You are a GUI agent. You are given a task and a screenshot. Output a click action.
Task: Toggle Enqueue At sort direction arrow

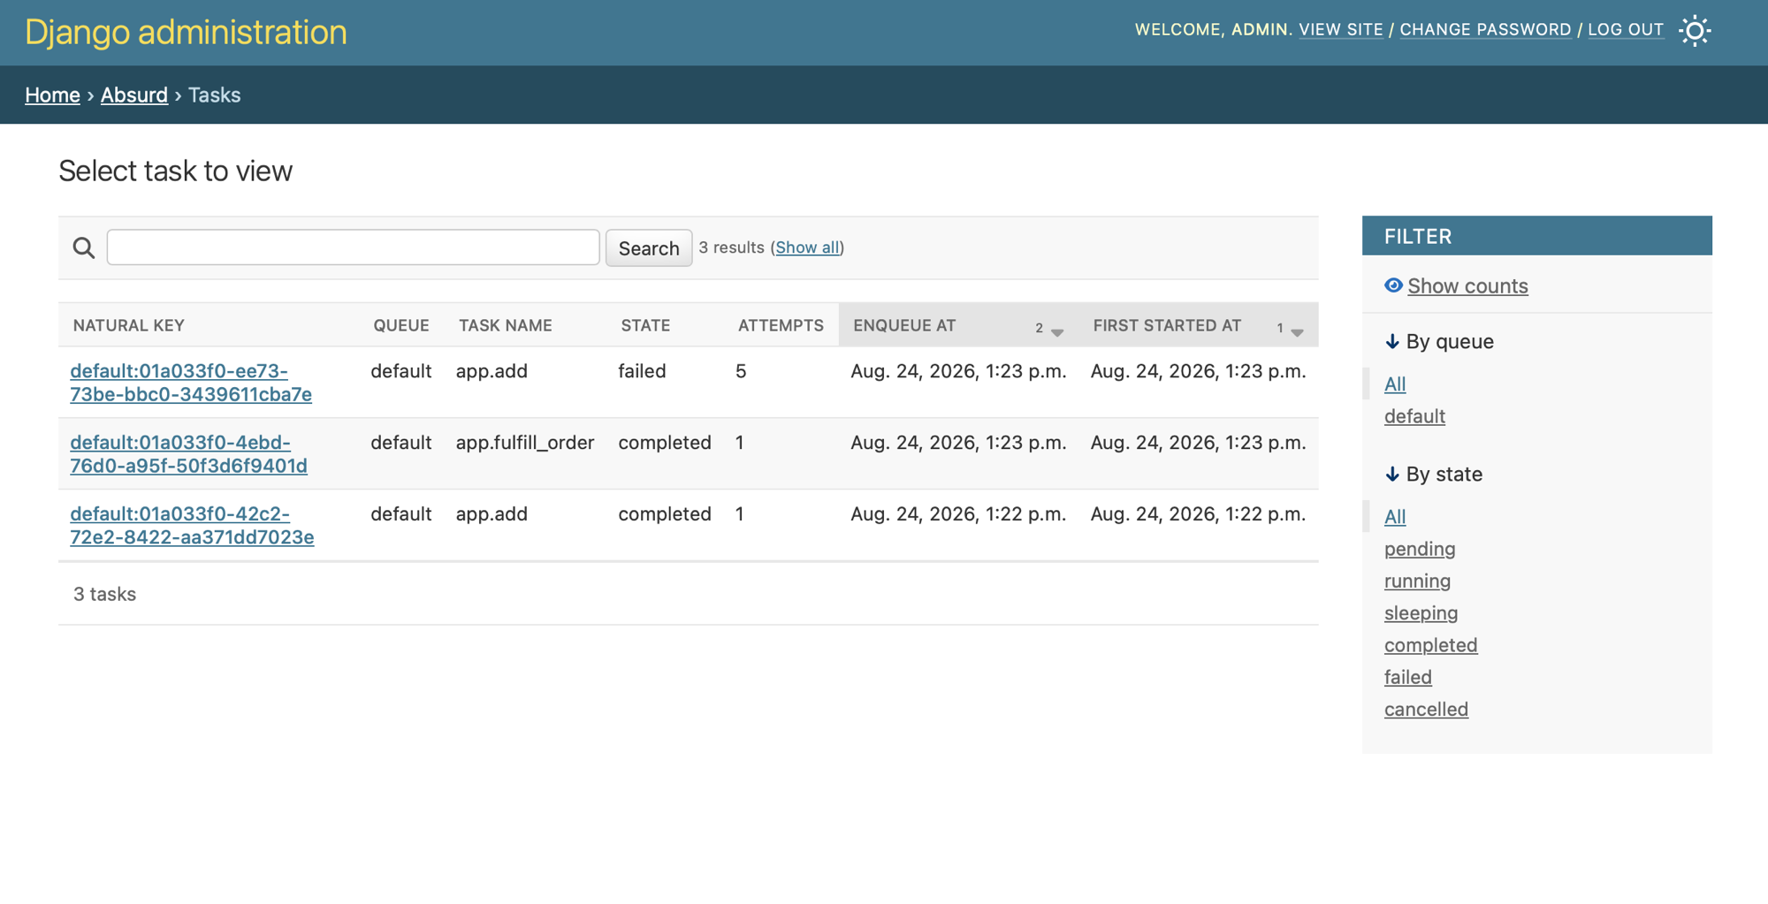point(1057,332)
